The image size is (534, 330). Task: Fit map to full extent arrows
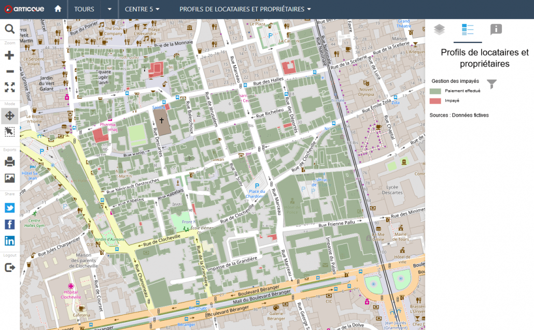[9, 88]
